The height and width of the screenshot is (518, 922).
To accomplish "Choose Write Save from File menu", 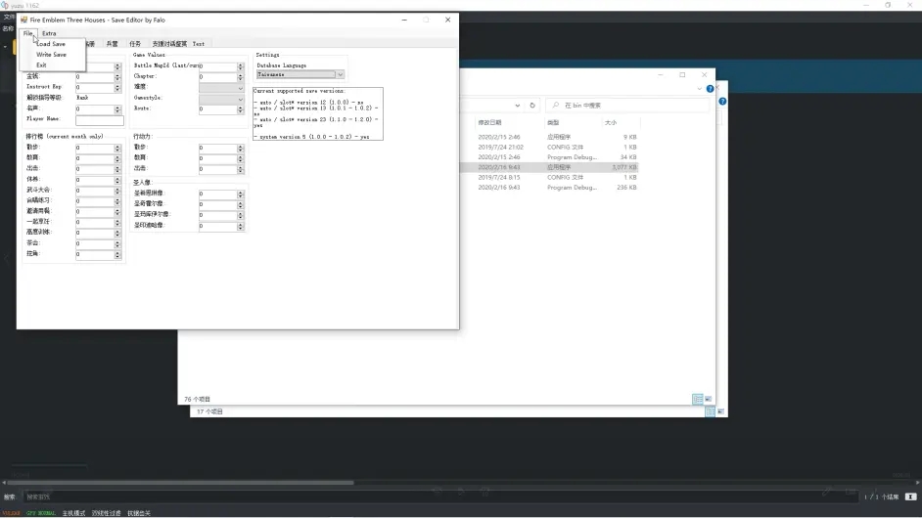I will [x=52, y=55].
